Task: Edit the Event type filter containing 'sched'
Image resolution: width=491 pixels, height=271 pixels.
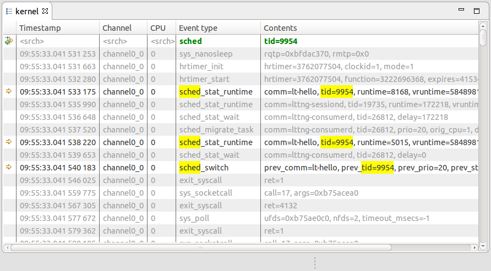Action: [218, 41]
